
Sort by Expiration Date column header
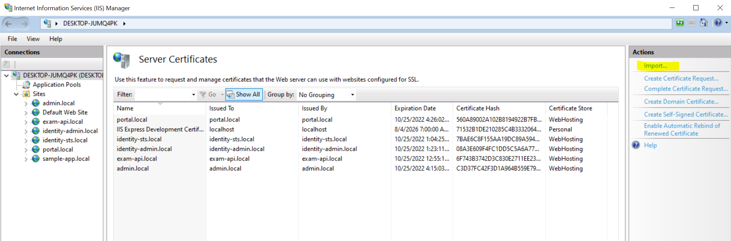coord(415,108)
